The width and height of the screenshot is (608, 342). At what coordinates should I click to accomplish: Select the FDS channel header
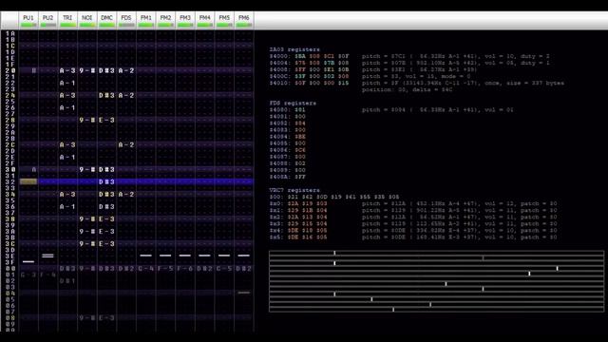point(126,21)
